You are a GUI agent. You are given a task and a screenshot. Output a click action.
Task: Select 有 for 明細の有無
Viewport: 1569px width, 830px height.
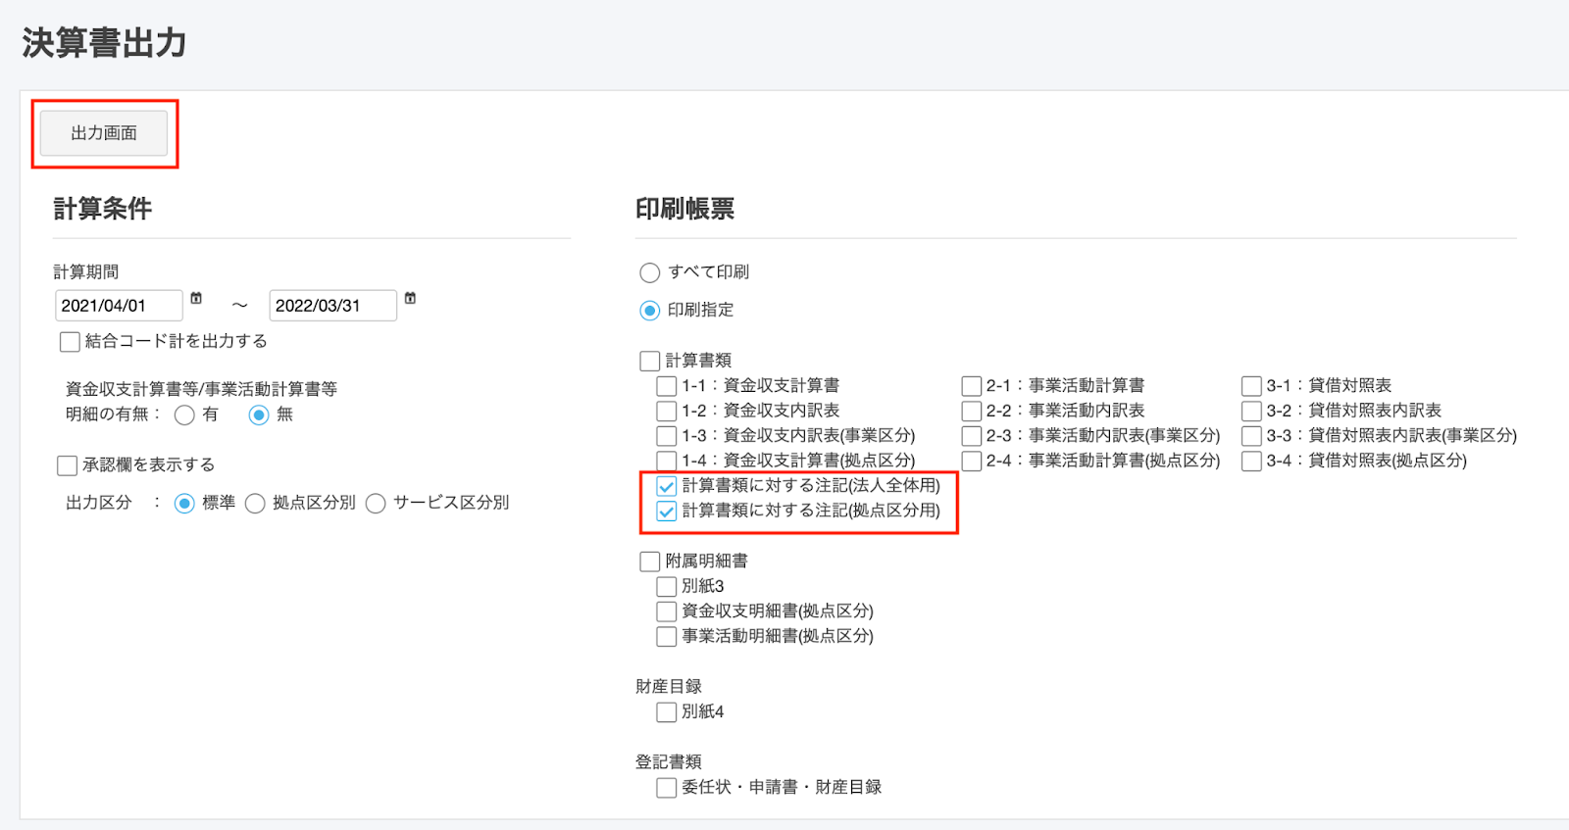coord(184,415)
